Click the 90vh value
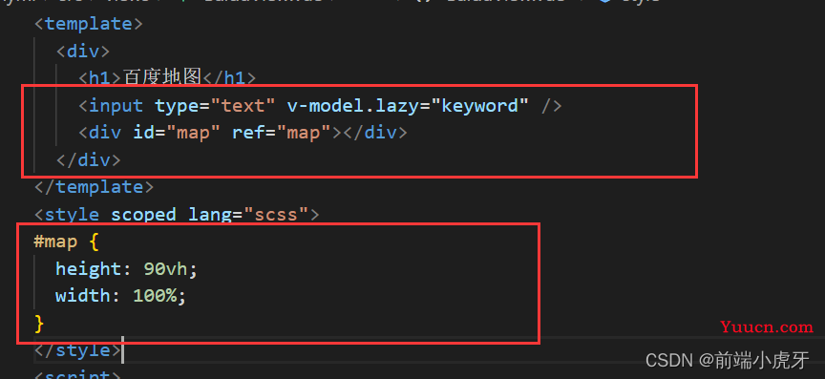The height and width of the screenshot is (379, 825). 165,269
